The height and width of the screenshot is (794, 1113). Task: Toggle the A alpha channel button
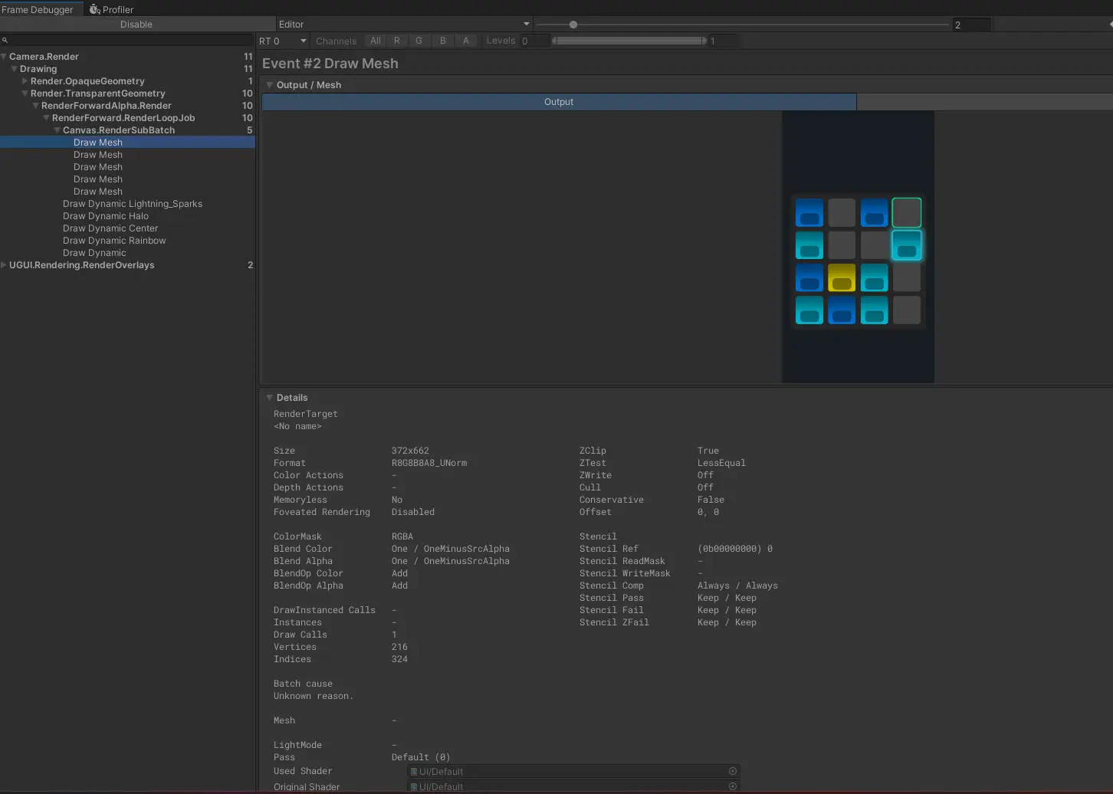pyautogui.click(x=465, y=41)
